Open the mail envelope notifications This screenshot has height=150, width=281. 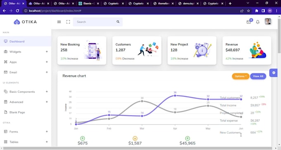click(x=249, y=22)
